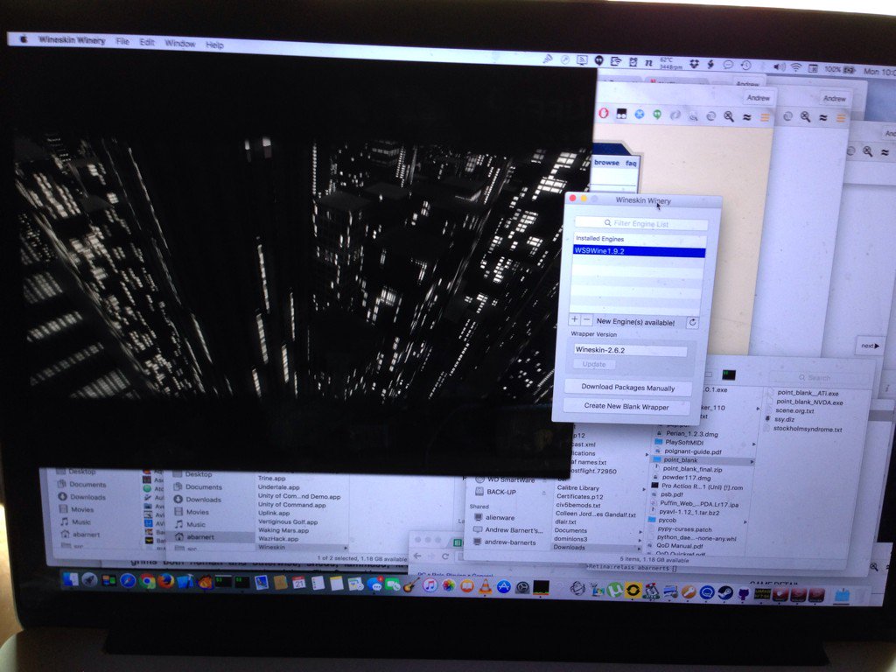Select ssy.diz file in Finder

click(x=784, y=419)
